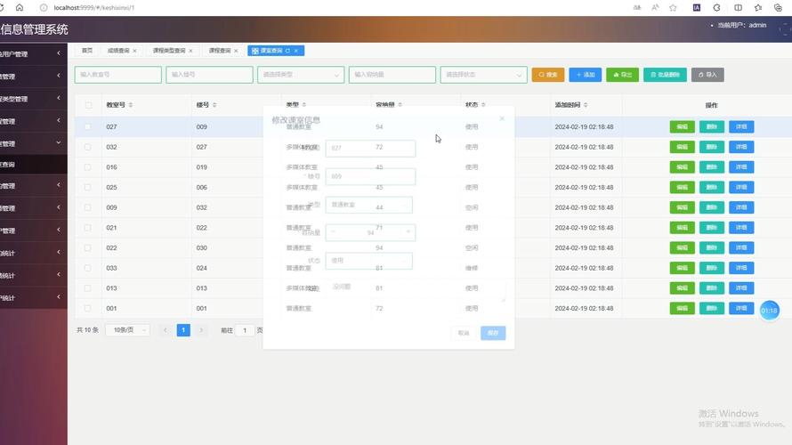Screen dimensions: 792x445
Task: Focus the 输入教室号 search field
Action: 117,75
